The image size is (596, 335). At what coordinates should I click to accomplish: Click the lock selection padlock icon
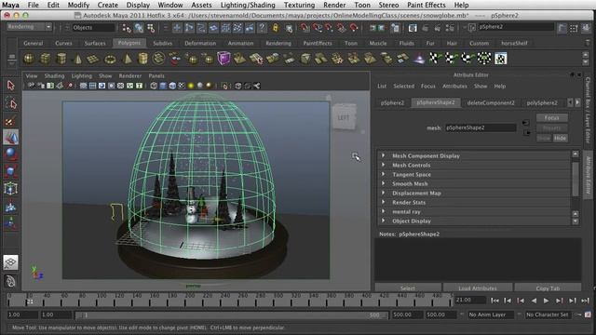click(276, 28)
